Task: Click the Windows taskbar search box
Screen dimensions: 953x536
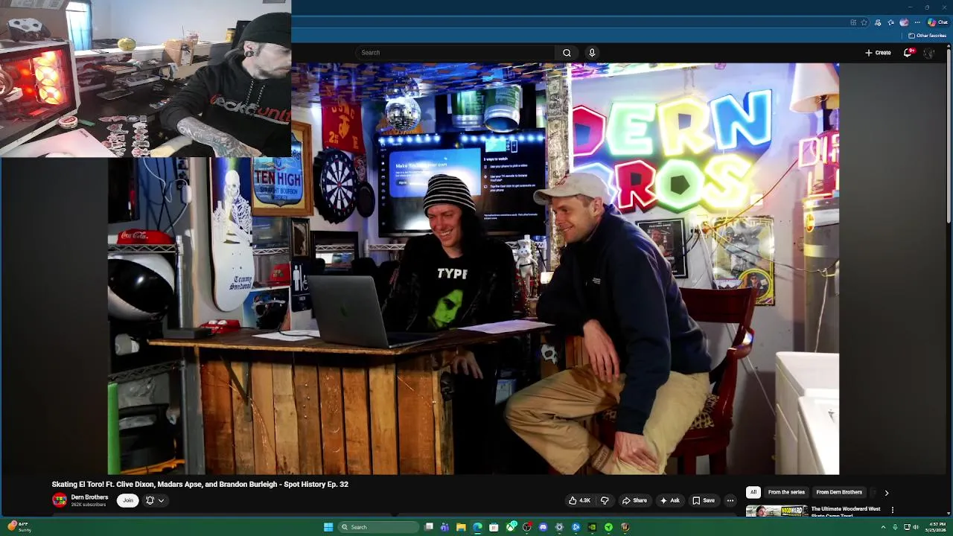Action: (378, 527)
